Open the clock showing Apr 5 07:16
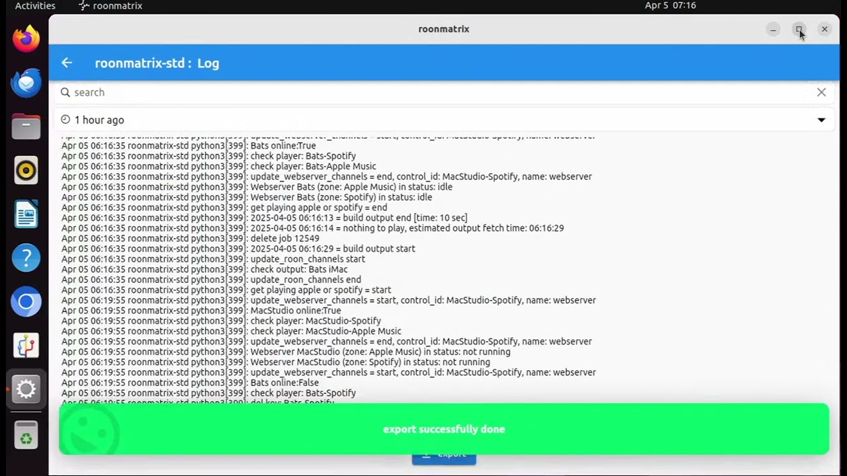 pyautogui.click(x=670, y=6)
